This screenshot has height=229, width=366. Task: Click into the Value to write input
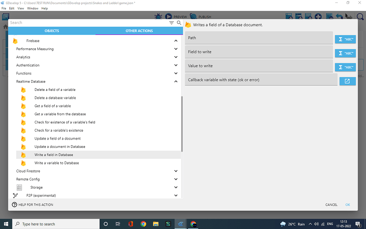tap(259, 66)
